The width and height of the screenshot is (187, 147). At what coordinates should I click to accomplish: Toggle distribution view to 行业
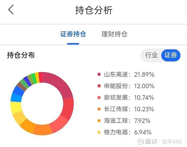(151, 55)
